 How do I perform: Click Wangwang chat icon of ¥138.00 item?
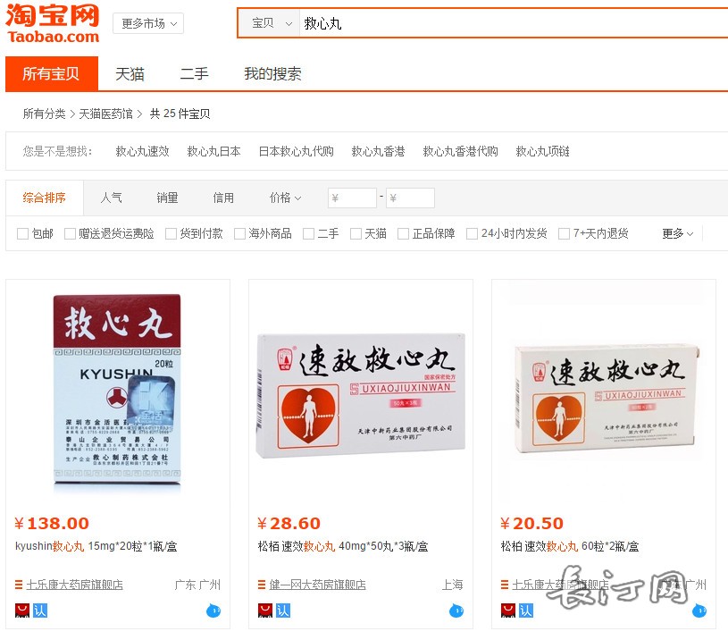coord(213,611)
